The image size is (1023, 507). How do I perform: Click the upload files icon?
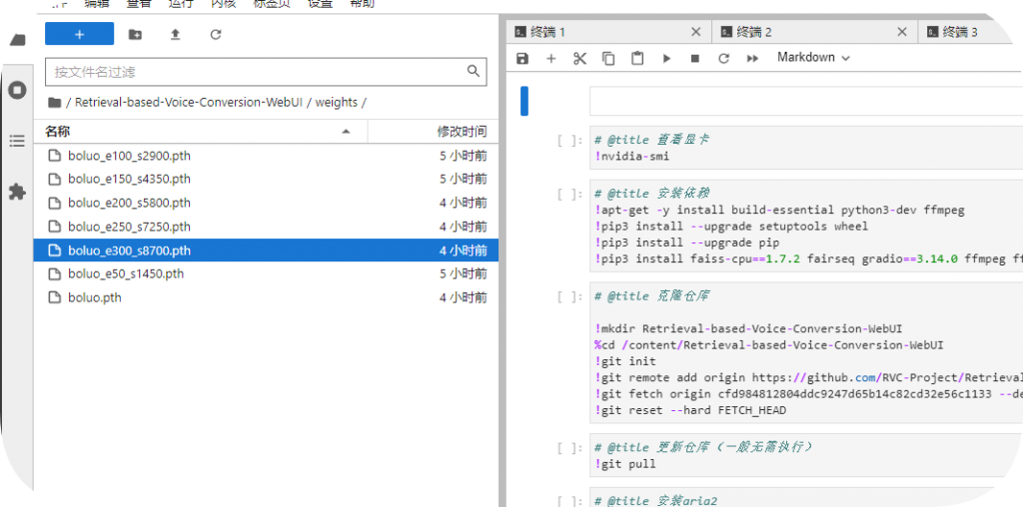tap(175, 35)
